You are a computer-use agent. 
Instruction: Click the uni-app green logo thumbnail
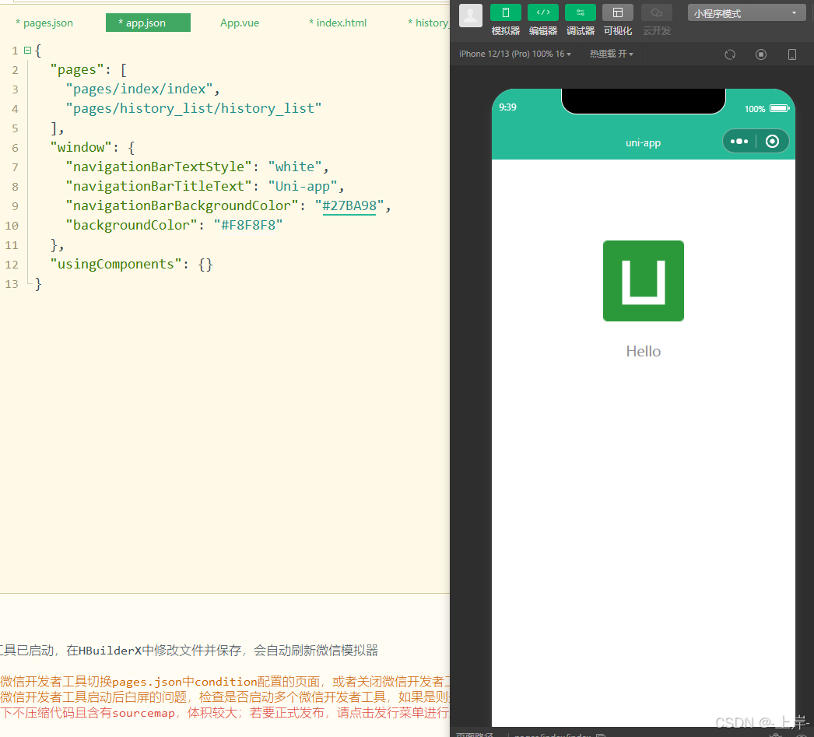click(643, 281)
